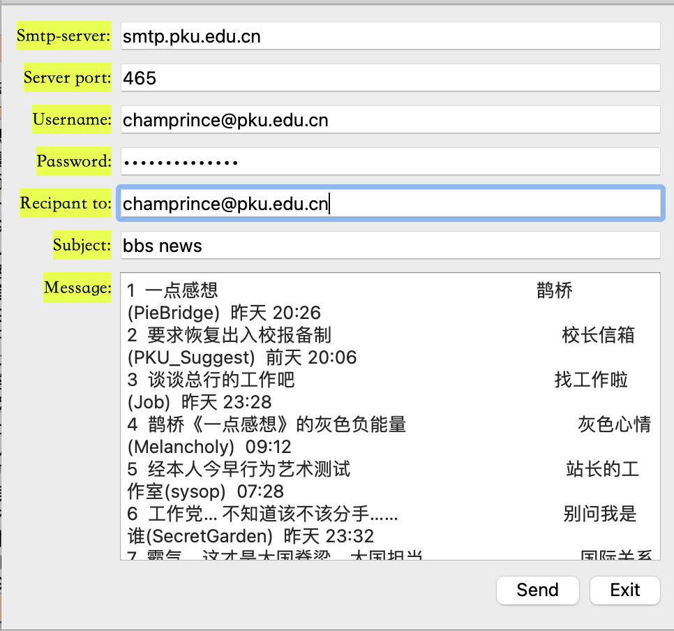This screenshot has height=631, width=674.
Task: Click the highlighted Message label
Action: point(77,287)
